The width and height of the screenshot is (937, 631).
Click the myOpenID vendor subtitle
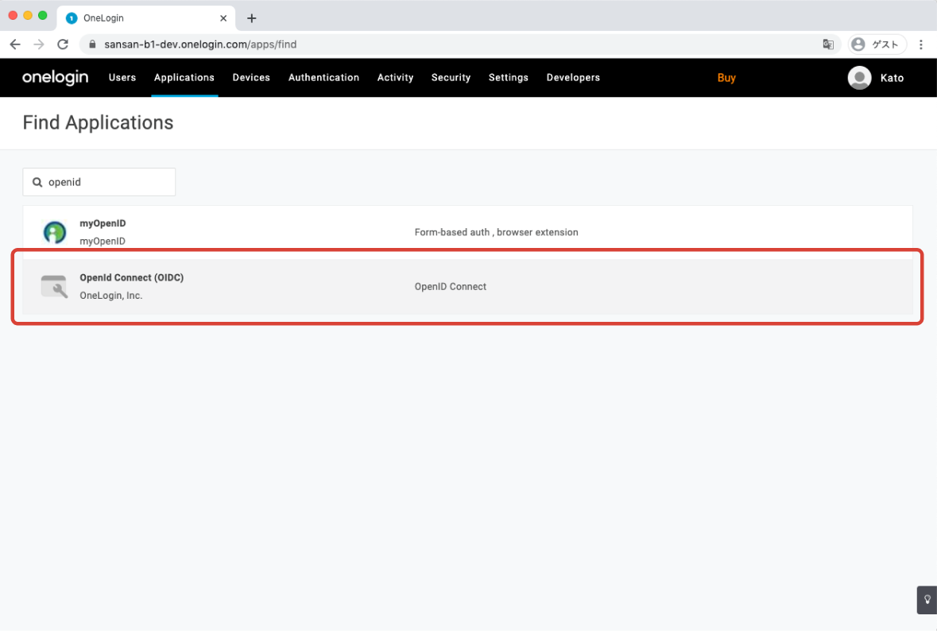click(x=103, y=242)
